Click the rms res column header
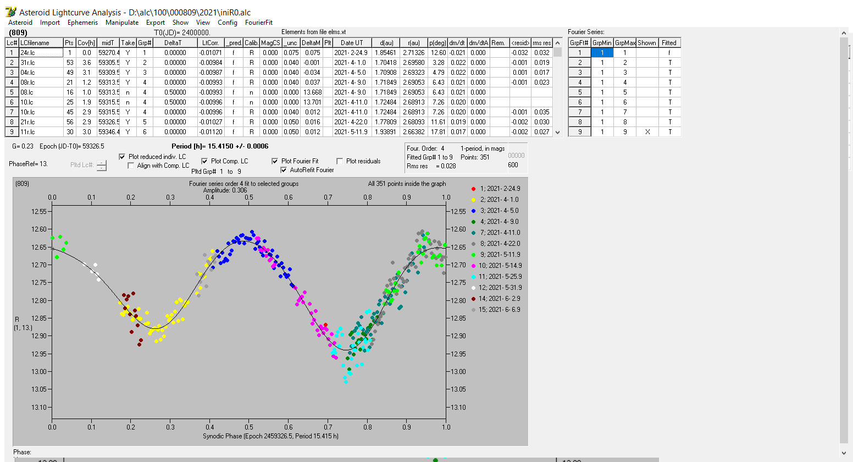The width and height of the screenshot is (853, 462). click(x=542, y=43)
